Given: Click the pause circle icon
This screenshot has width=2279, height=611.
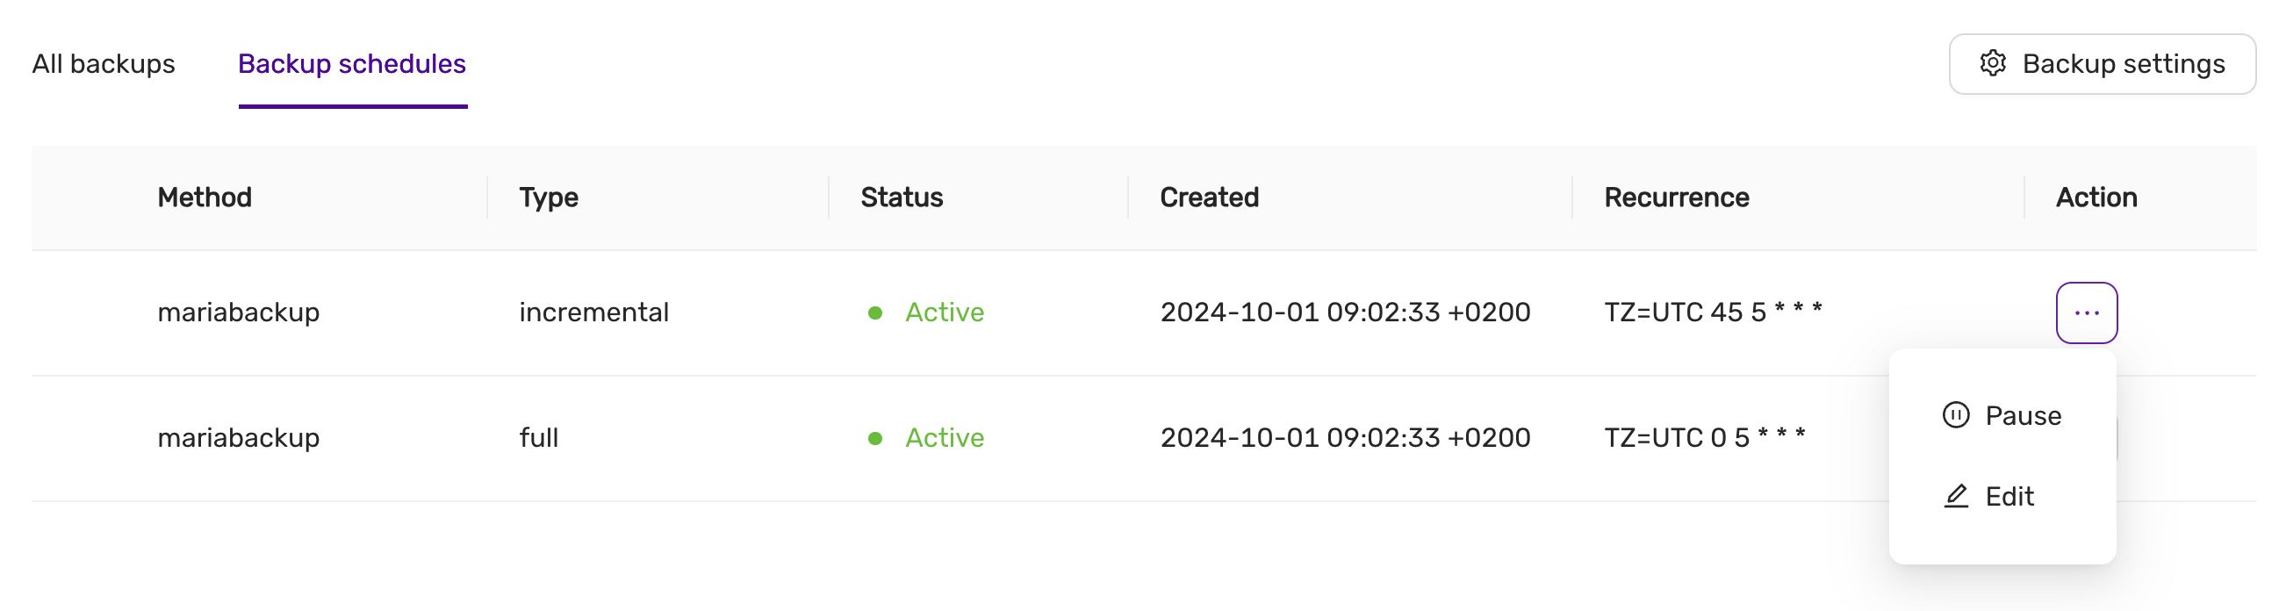Looking at the screenshot, I should (x=1955, y=414).
